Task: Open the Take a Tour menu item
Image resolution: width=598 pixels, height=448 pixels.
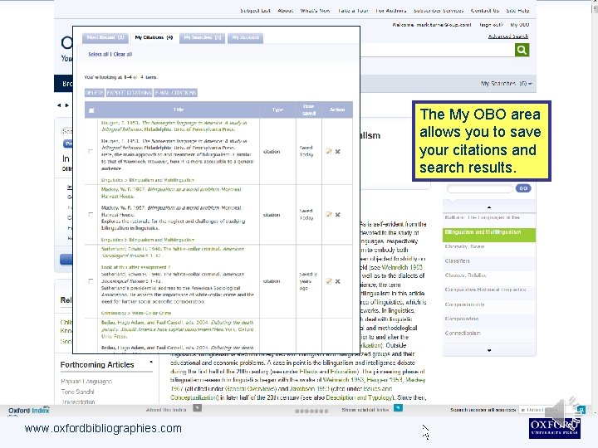Action: click(353, 11)
